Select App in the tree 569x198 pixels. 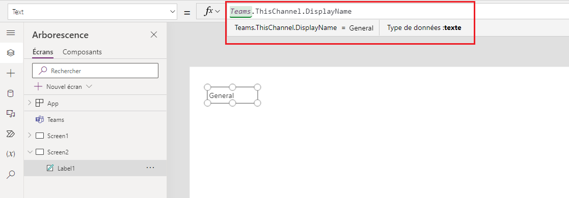(53, 104)
